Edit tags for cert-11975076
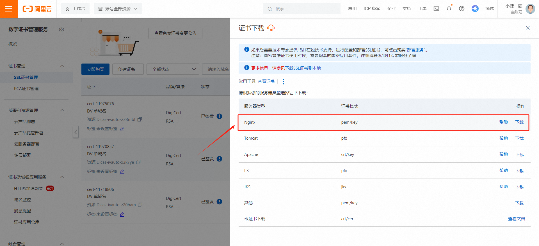This screenshot has width=539, height=246. pos(122,129)
